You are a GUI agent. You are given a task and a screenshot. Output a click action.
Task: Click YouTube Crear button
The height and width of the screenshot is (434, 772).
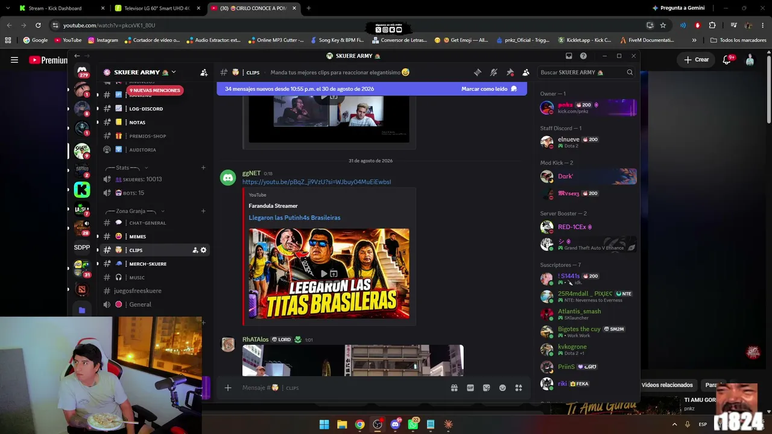pos(696,60)
